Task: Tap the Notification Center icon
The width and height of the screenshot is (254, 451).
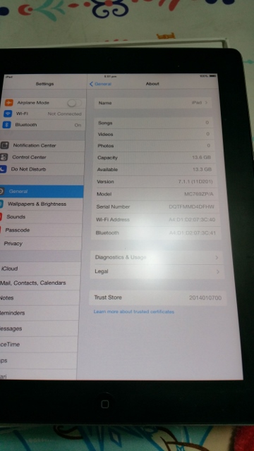Action: [4, 146]
